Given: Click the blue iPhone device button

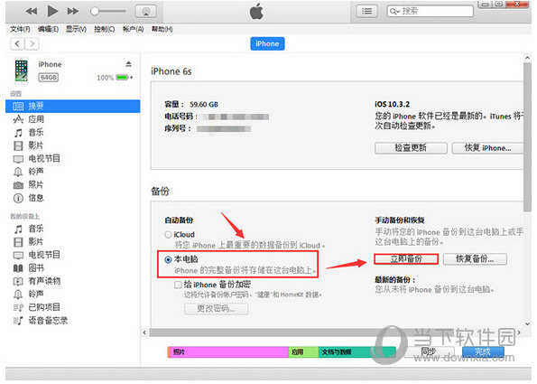Looking at the screenshot, I should pyautogui.click(x=267, y=43).
